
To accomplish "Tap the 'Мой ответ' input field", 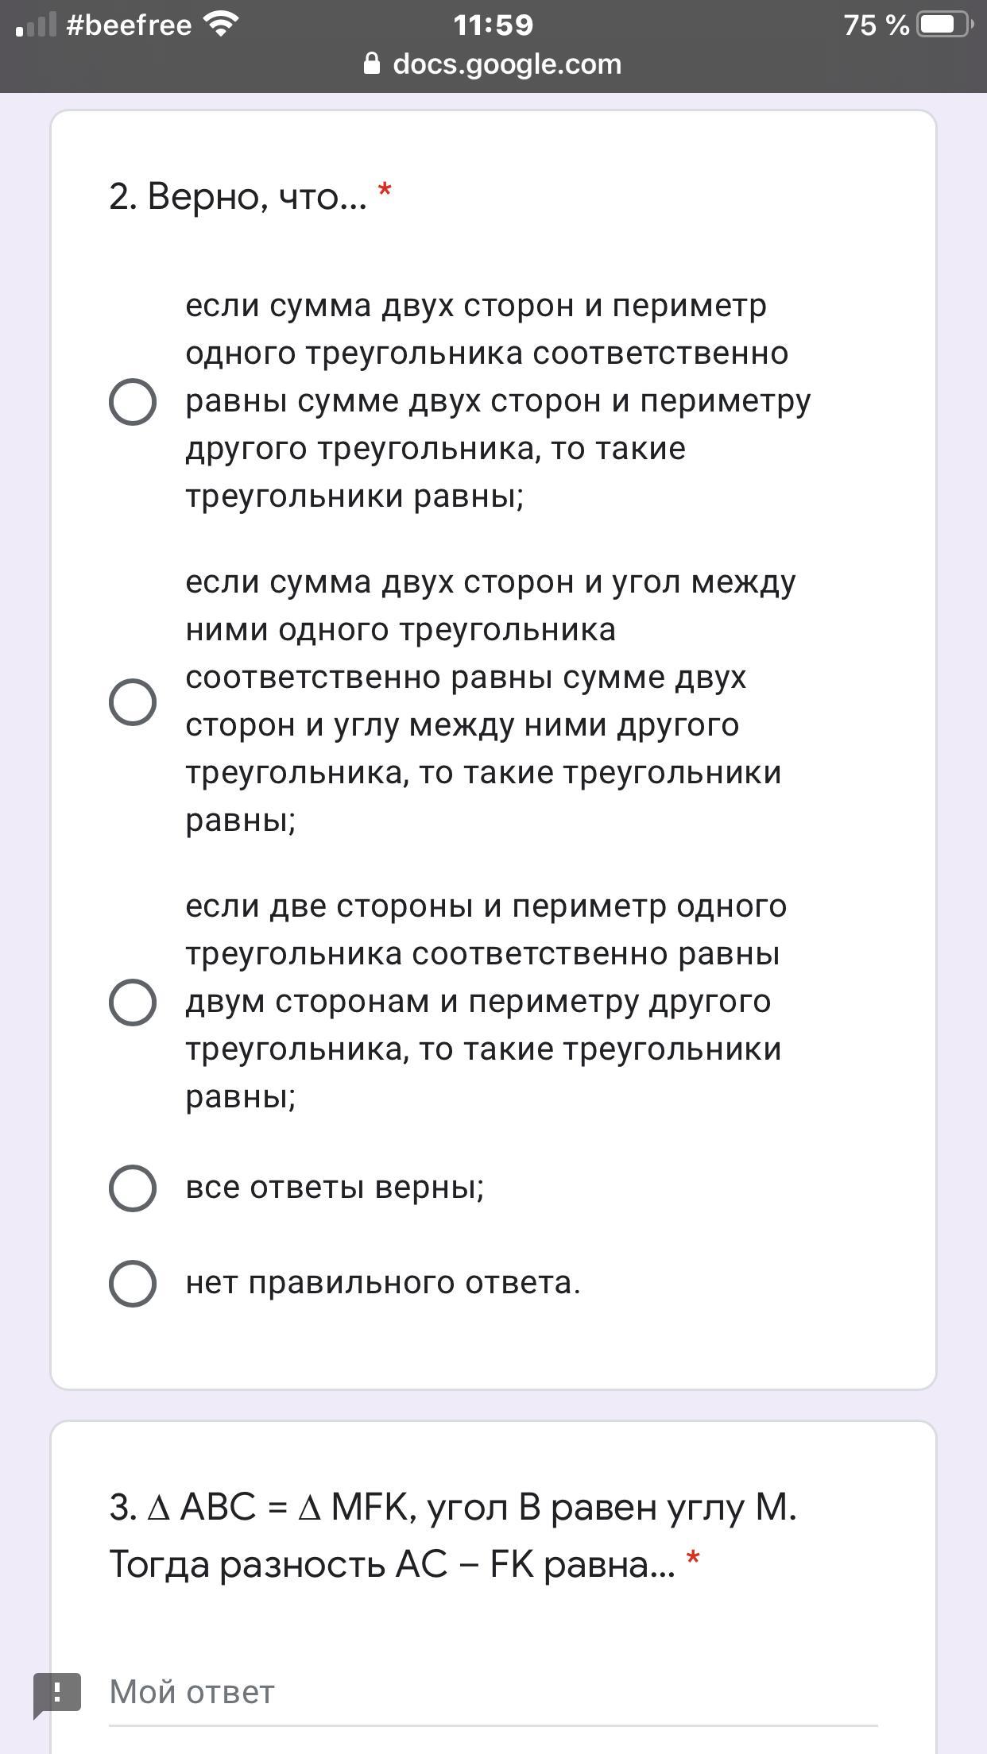I will pos(493,1693).
